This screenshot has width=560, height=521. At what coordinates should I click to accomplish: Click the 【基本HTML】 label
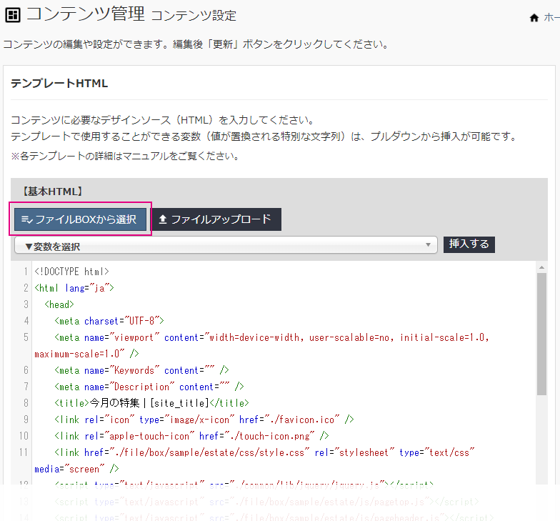tap(53, 192)
